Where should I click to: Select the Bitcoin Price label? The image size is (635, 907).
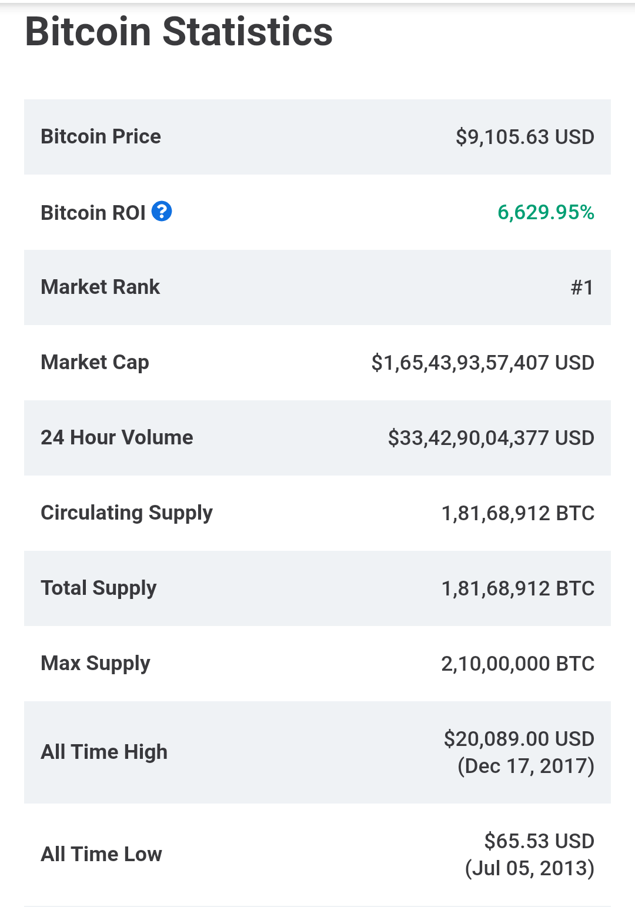[101, 136]
